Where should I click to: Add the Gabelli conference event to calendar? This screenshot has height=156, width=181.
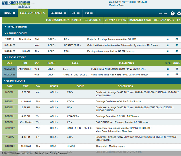click(x=167, y=45)
